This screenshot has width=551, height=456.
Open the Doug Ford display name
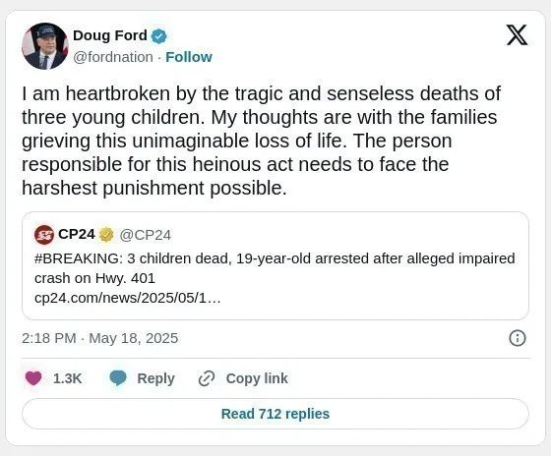point(110,35)
